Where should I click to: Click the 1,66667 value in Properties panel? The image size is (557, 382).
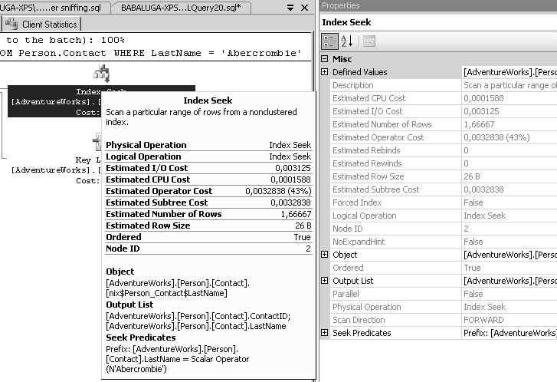pyautogui.click(x=479, y=124)
